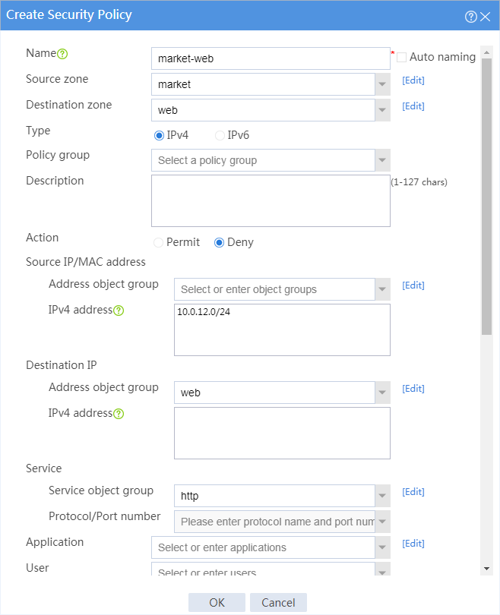Image resolution: width=500 pixels, height=615 pixels.
Task: Enable the Auto naming checkbox
Action: coord(401,57)
